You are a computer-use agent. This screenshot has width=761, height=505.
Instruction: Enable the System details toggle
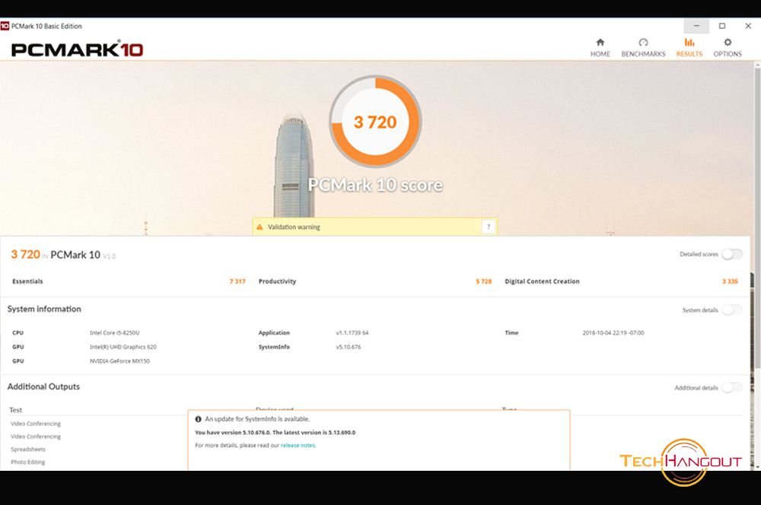[x=732, y=310]
